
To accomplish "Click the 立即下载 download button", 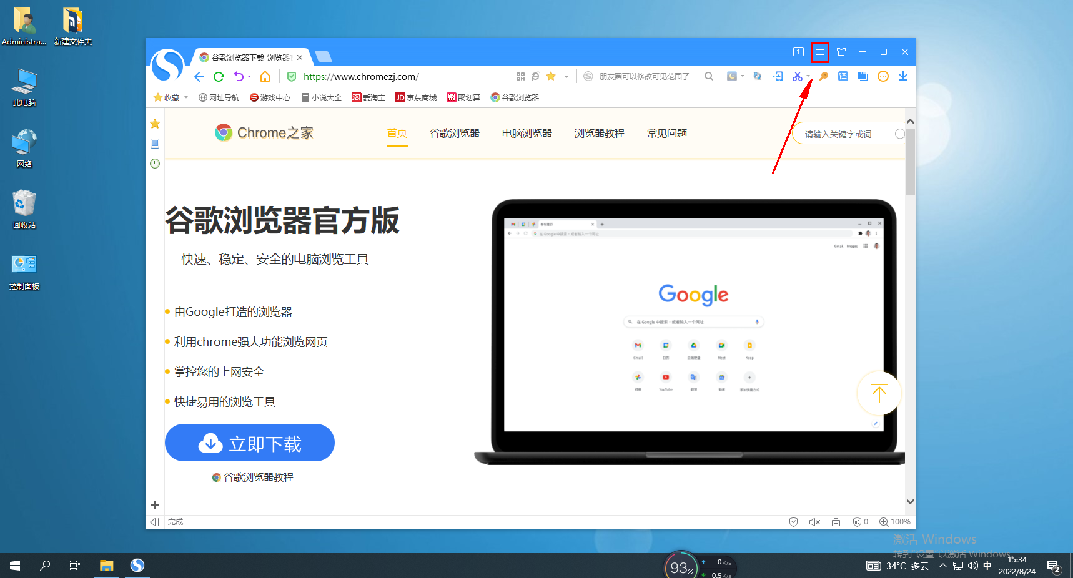I will 250,443.
